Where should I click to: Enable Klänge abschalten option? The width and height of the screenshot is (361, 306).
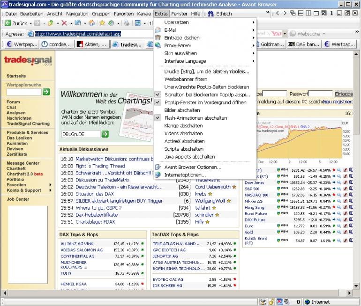[205, 126]
